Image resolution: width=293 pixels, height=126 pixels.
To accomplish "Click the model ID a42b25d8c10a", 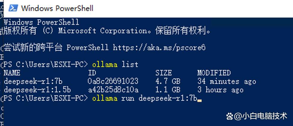I will point(113,90).
